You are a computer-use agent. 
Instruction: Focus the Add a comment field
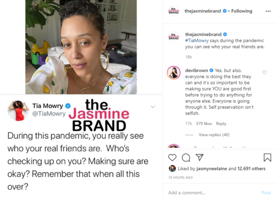point(213,193)
